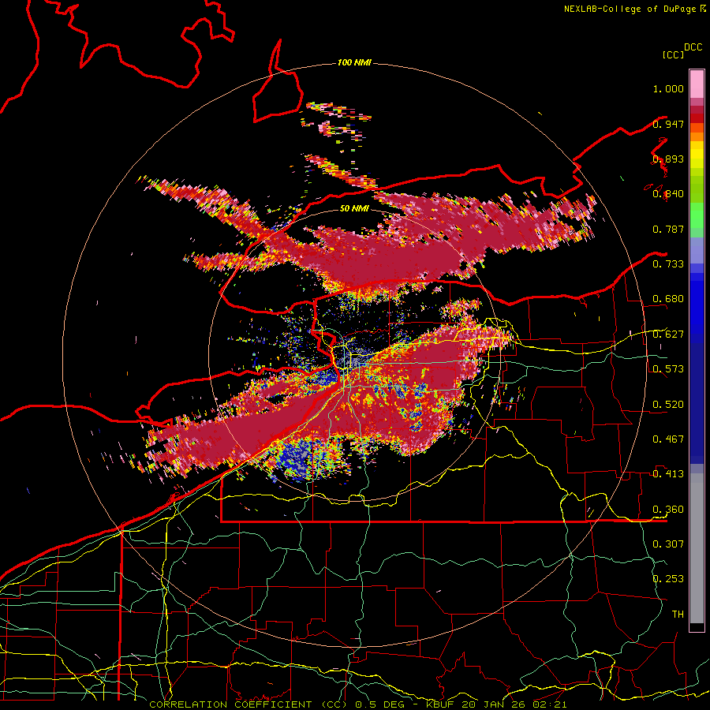
Task: Click the 0.680 scale value
Action: (x=668, y=299)
